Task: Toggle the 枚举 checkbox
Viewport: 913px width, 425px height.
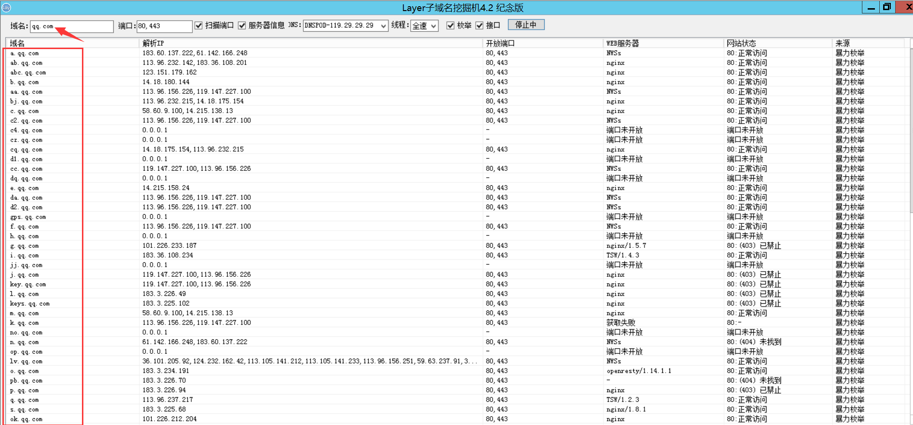Action: pyautogui.click(x=450, y=26)
